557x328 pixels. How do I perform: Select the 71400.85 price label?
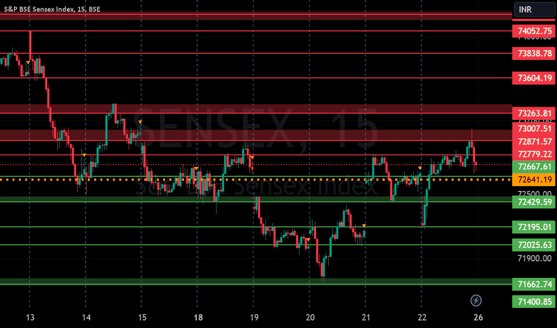point(534,302)
